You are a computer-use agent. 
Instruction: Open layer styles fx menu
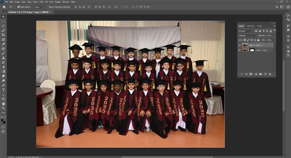pyautogui.click(x=246, y=74)
